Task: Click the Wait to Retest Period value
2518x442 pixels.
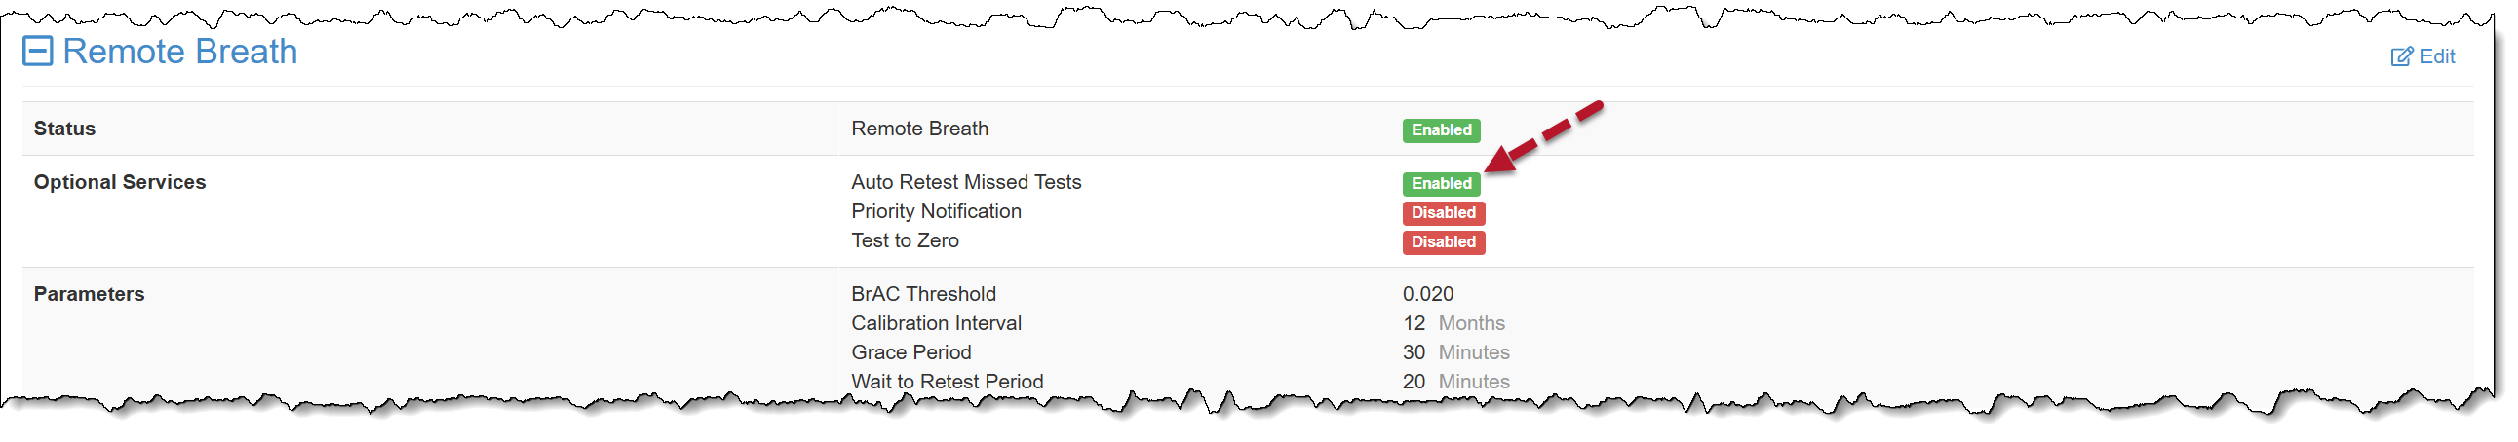Action: 1454,383
